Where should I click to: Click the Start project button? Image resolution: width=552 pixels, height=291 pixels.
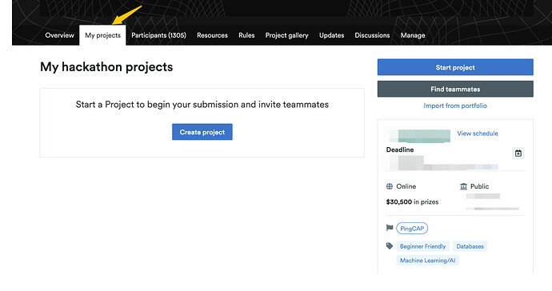455,67
